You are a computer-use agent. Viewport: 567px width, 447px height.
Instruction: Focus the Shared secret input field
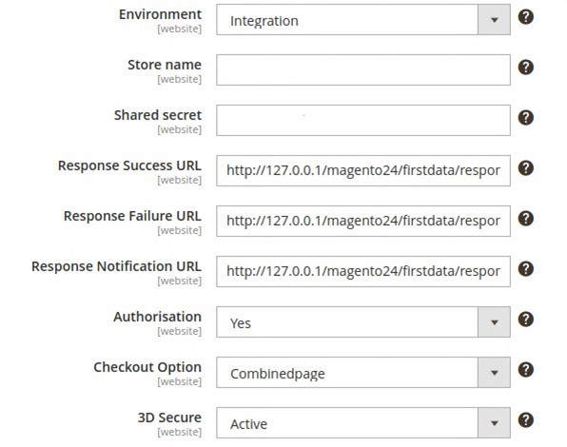pyautogui.click(x=363, y=121)
